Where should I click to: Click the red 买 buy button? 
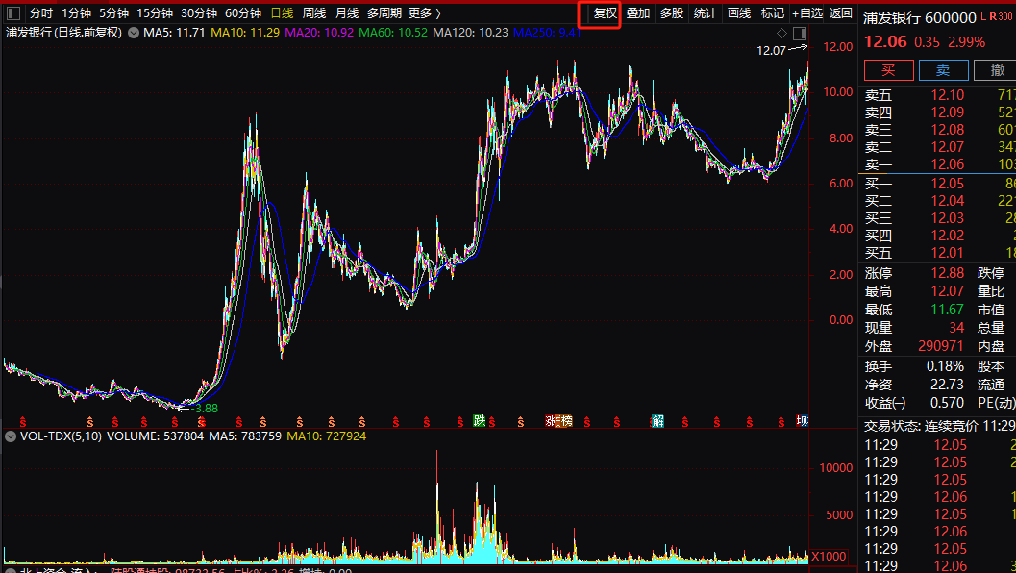click(888, 70)
